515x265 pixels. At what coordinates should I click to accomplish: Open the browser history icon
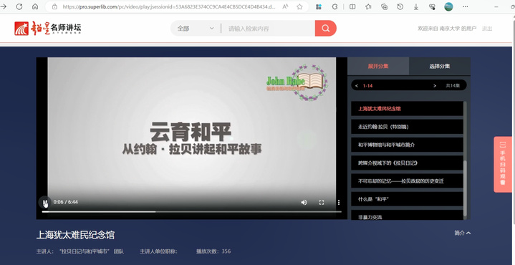[400, 6]
